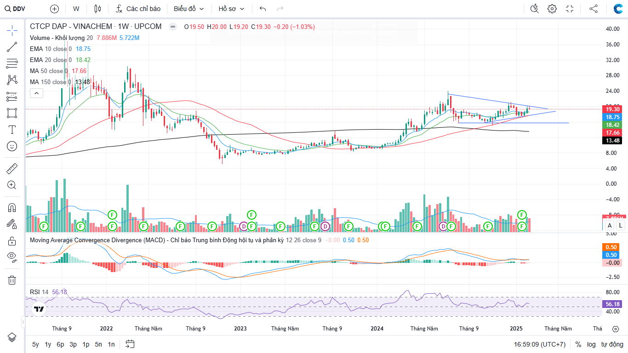Select the 5n time range
The image size is (628, 353).
coord(98,344)
